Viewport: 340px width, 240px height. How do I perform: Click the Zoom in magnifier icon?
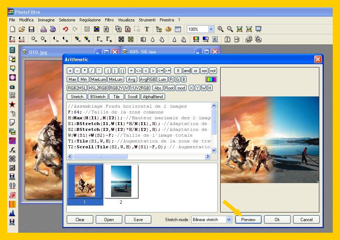(221, 29)
